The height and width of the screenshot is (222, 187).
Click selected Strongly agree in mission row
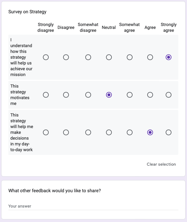coord(169,57)
